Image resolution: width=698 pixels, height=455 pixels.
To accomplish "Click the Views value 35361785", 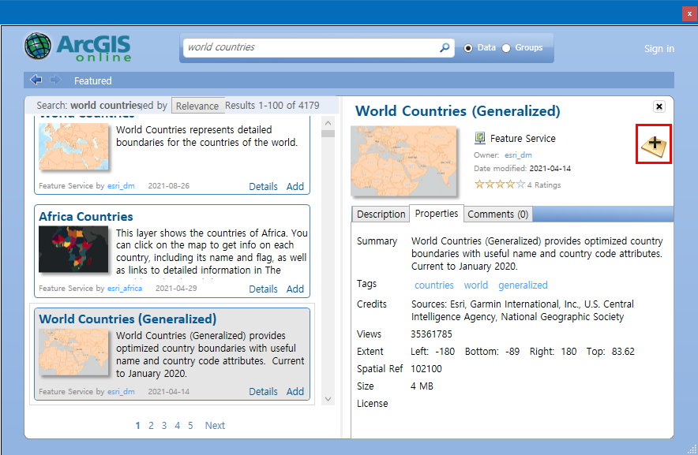I will pyautogui.click(x=431, y=334).
